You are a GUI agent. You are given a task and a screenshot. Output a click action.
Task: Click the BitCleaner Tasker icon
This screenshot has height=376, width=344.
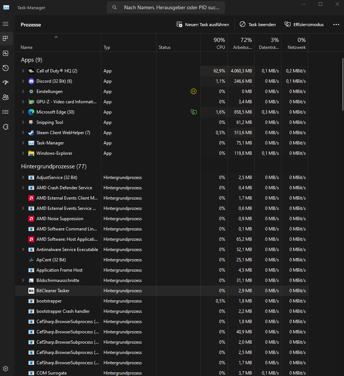(31, 291)
